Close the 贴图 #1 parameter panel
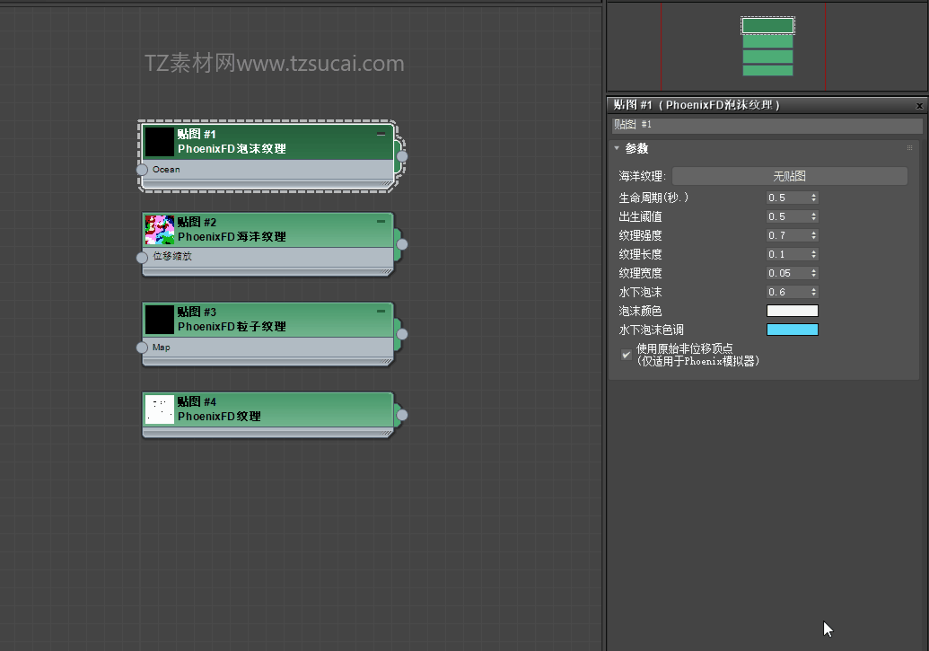 919,106
